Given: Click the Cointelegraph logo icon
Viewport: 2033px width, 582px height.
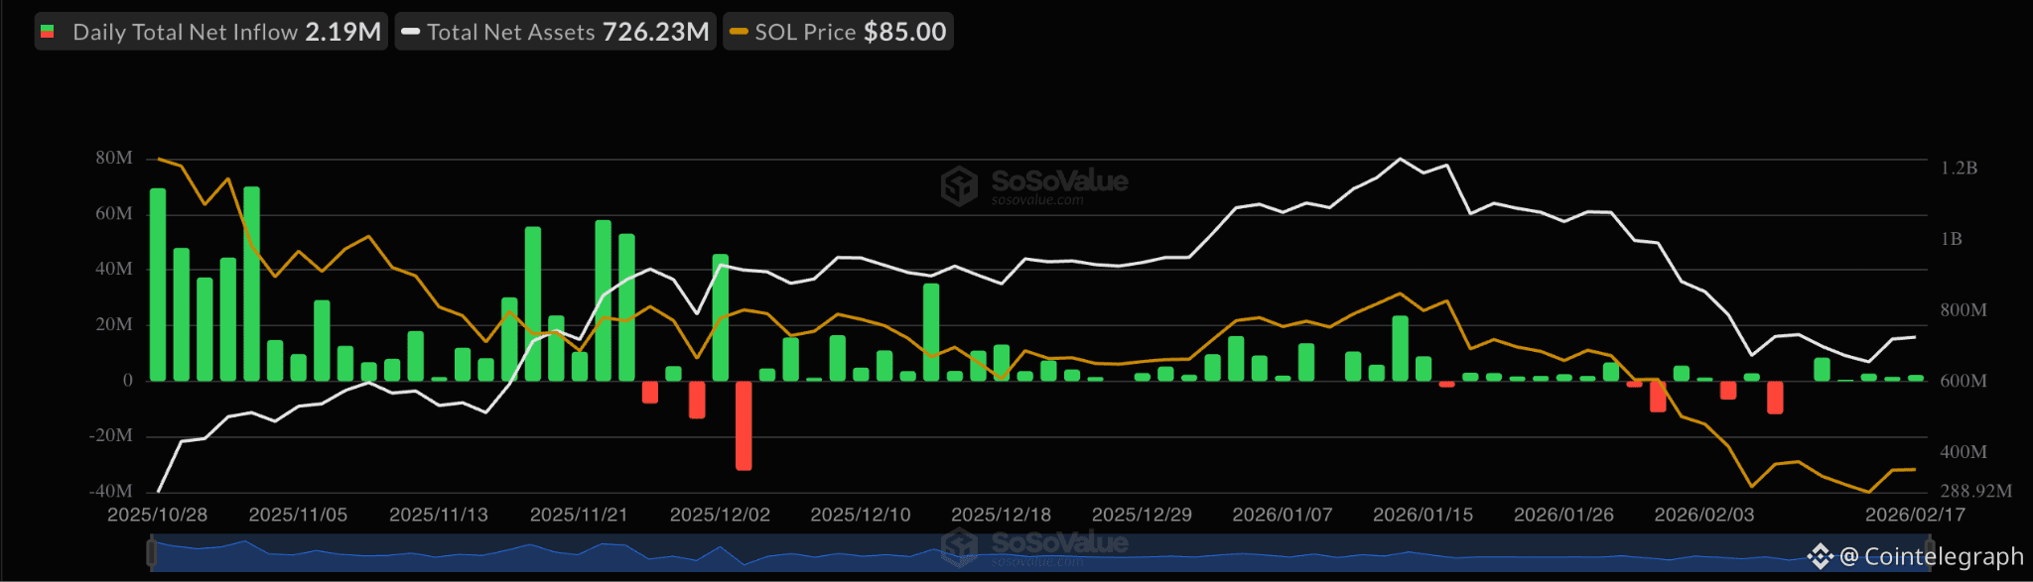Looking at the screenshot, I should (1820, 556).
